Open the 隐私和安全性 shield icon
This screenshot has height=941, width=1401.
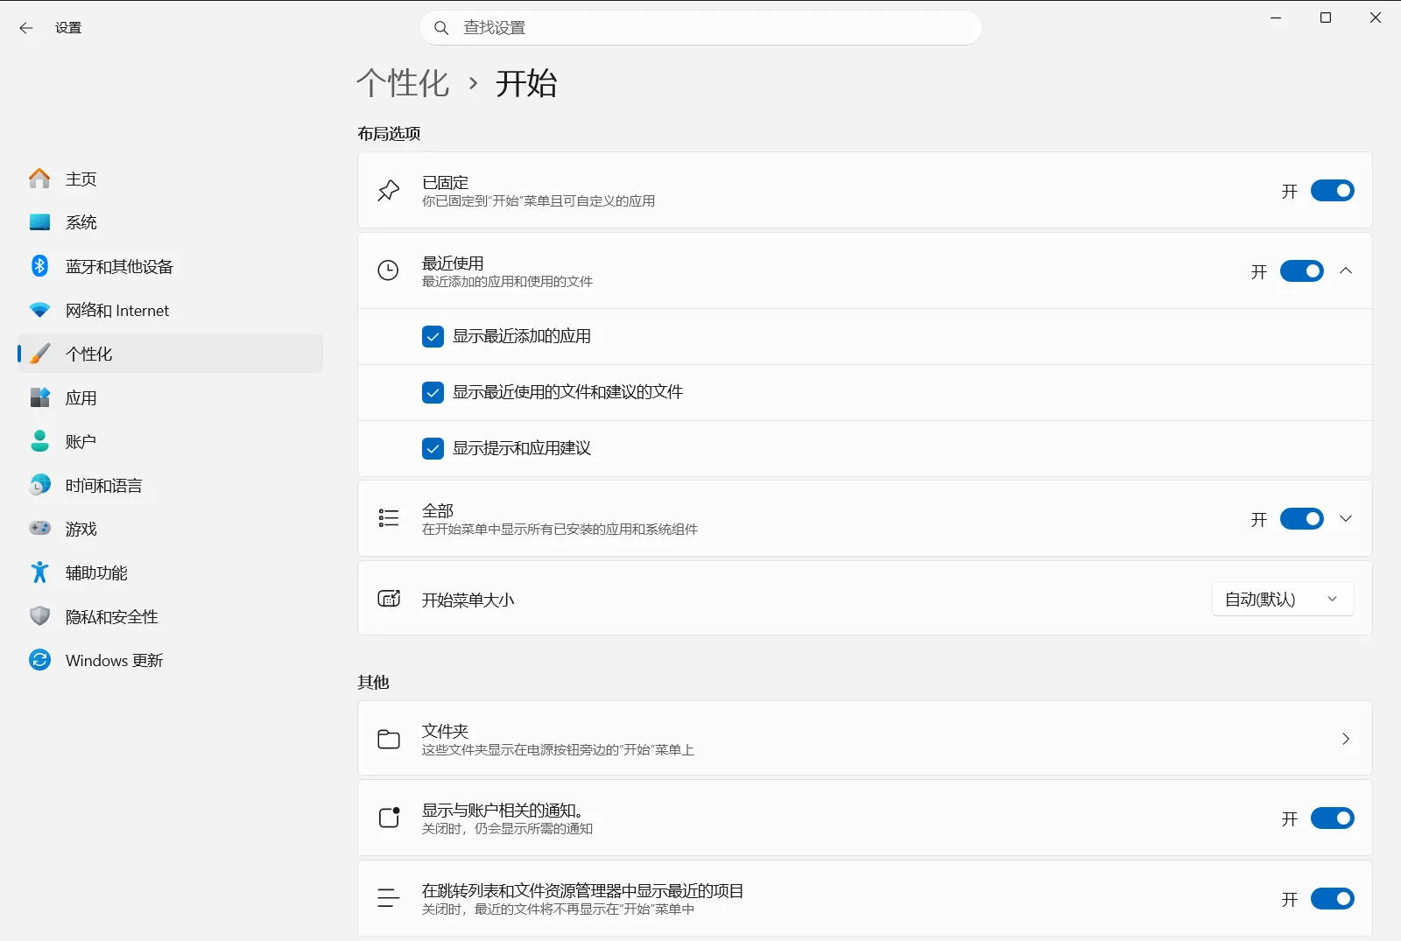click(39, 616)
